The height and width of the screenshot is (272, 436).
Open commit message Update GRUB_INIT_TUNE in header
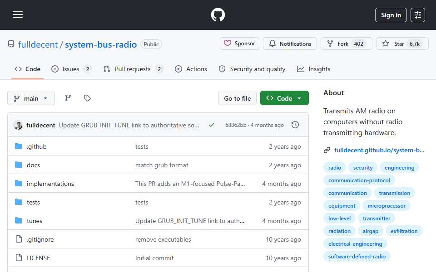pos(129,125)
